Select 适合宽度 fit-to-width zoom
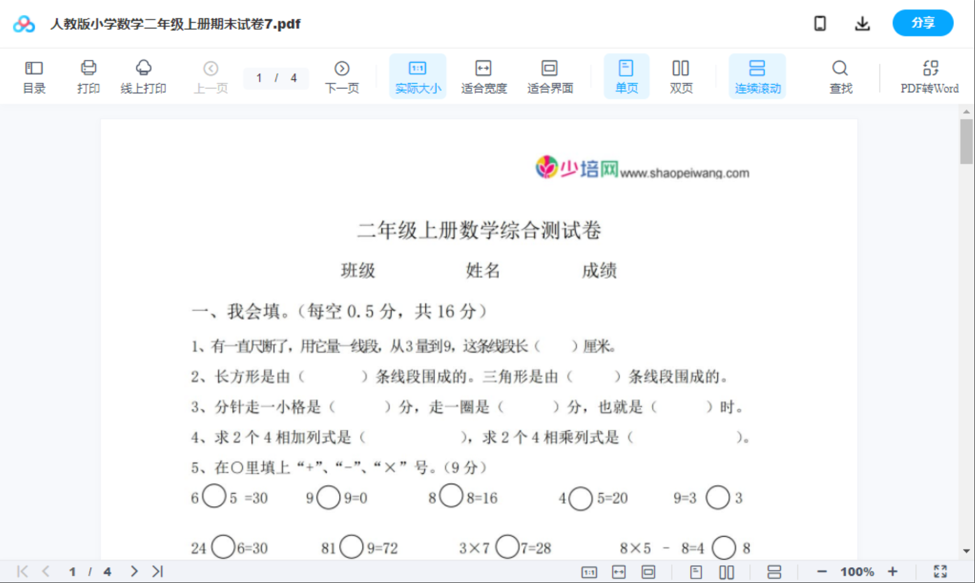 [483, 76]
